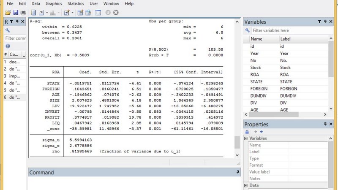Click the Open file folder icon
Screen dimensions: 338x190
click(x=8, y=13)
